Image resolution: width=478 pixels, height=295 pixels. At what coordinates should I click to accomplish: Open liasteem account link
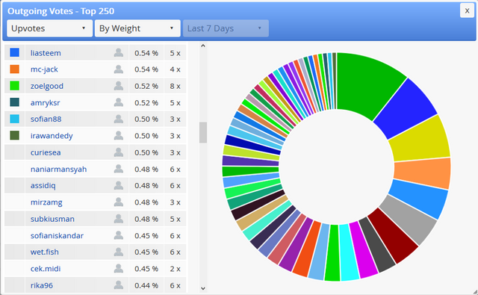coord(46,53)
